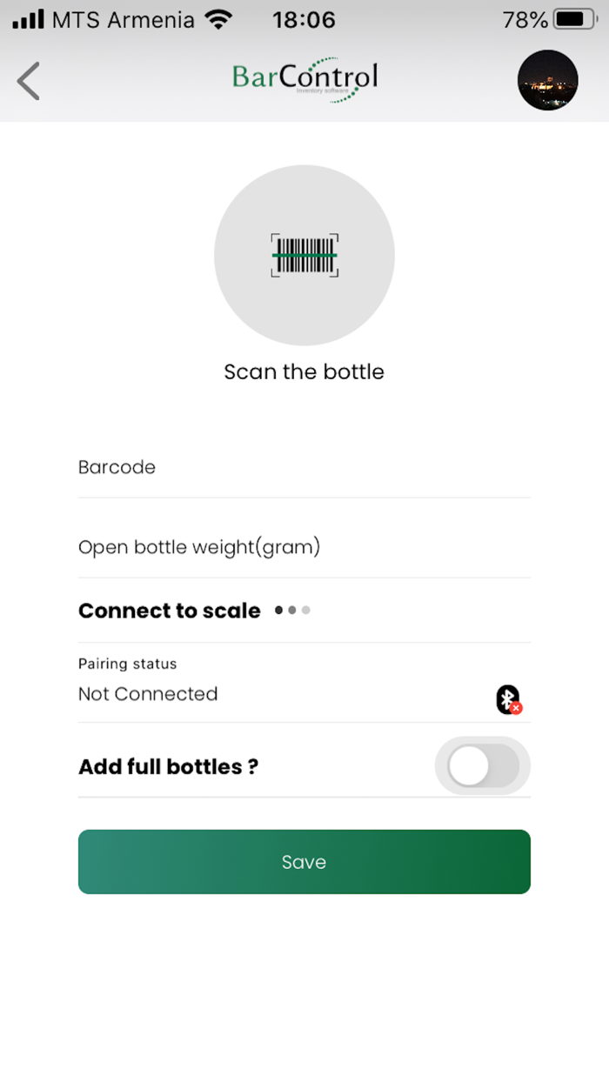Enable the Add full bottles switch
The height and width of the screenshot is (1082, 609).
(x=483, y=765)
